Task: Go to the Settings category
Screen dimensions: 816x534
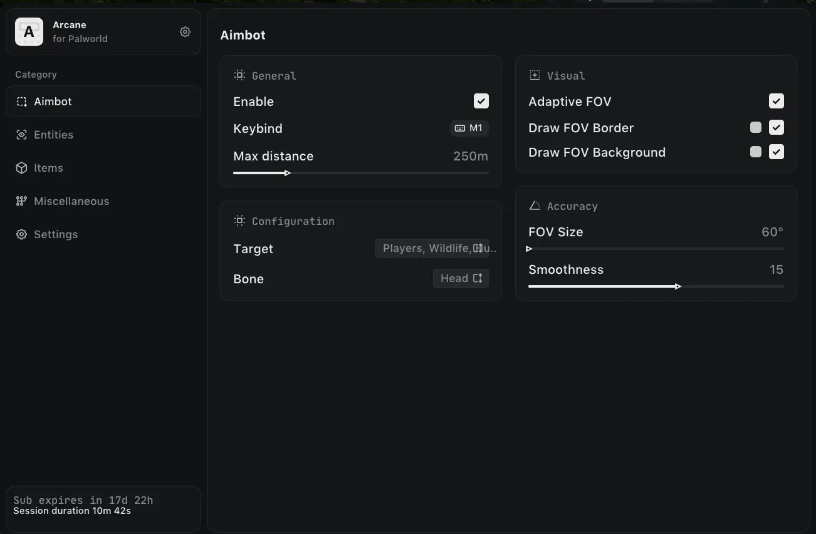Action: [103, 234]
